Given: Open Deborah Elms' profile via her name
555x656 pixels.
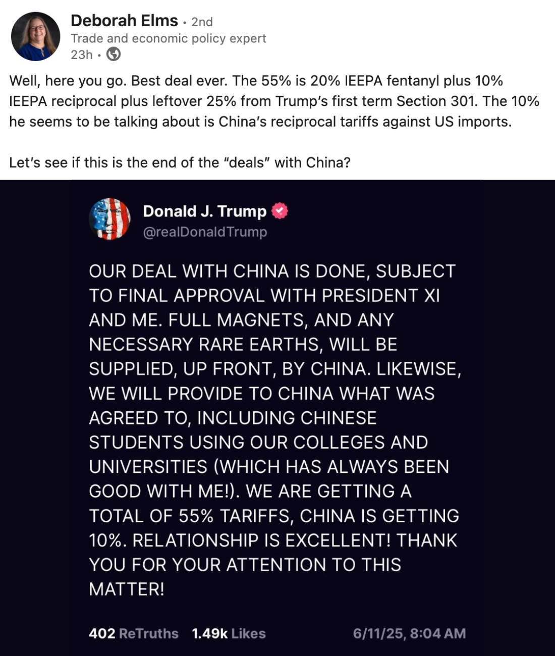Looking at the screenshot, I should click(124, 21).
